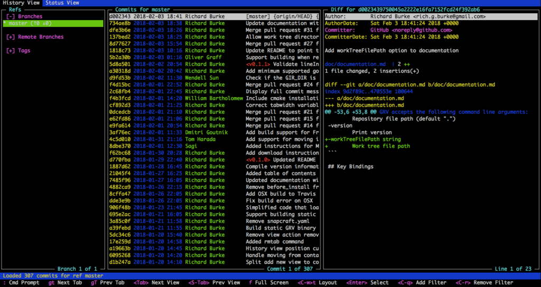Select commit 21045f4 Added table of contents
The image size is (541, 287).
(x=214, y=173)
